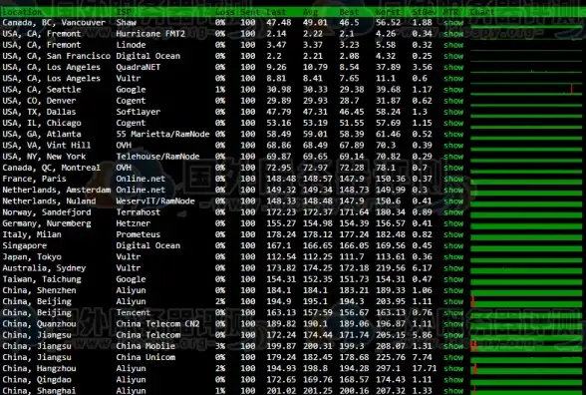The height and width of the screenshot is (395, 586).
Task: Open show link for China Shenzhen Aliyun
Action: point(453,290)
